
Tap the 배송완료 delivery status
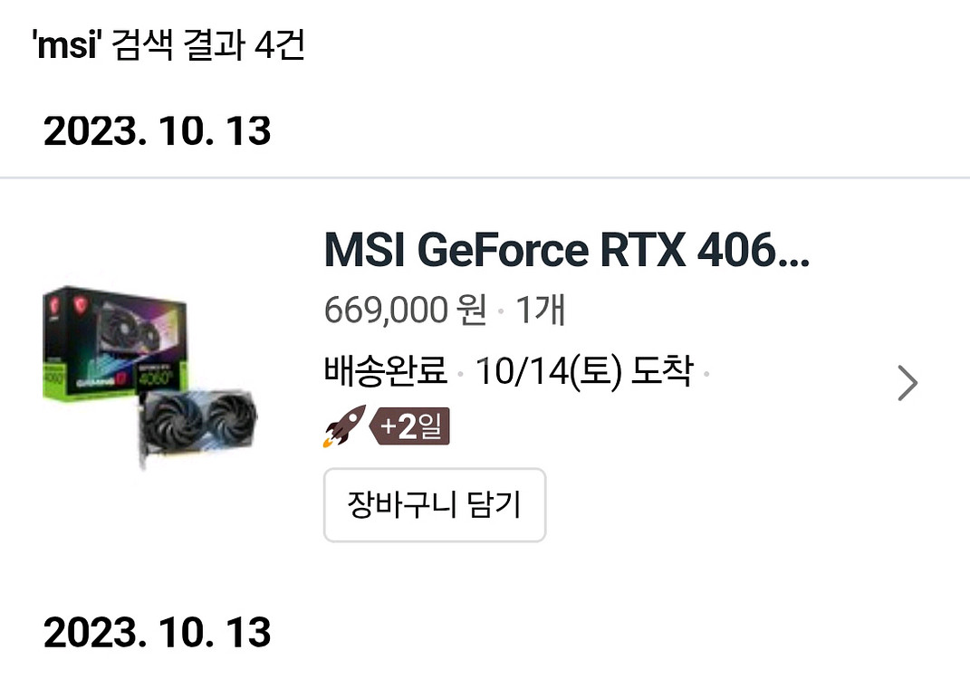point(386,370)
